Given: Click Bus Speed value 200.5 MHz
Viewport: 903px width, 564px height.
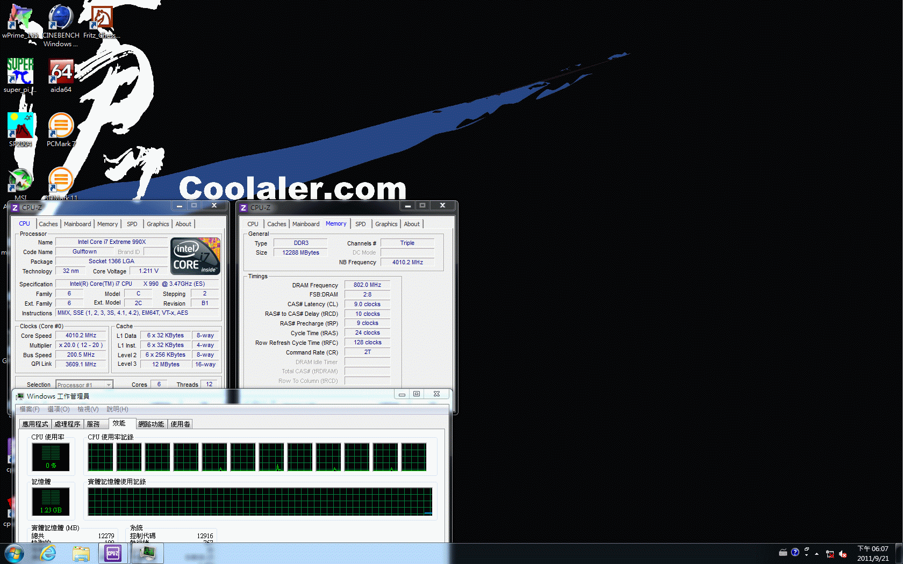Looking at the screenshot, I should click(81, 355).
